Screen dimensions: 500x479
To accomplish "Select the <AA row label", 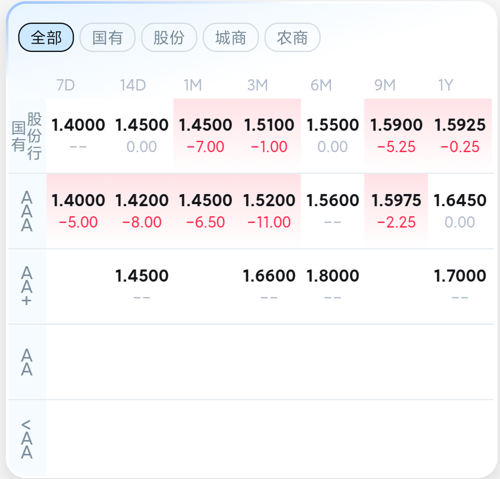I will pyautogui.click(x=27, y=439).
